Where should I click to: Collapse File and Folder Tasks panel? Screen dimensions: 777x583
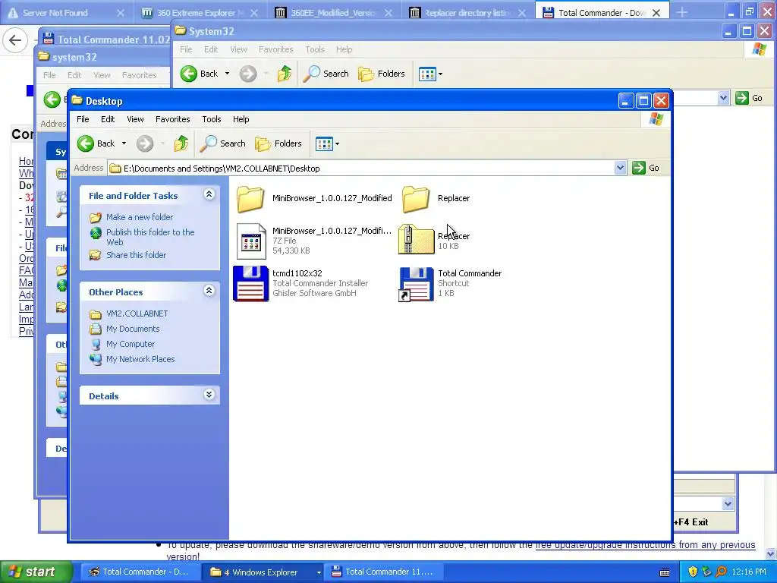point(209,194)
